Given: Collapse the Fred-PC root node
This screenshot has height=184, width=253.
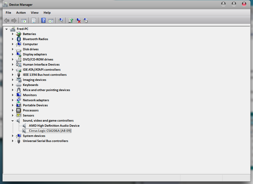Looking at the screenshot, I should click(6, 29).
